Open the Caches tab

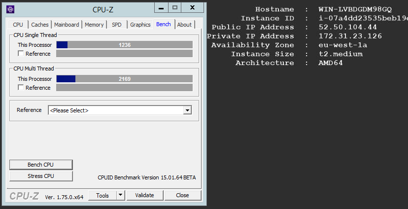tap(40, 25)
